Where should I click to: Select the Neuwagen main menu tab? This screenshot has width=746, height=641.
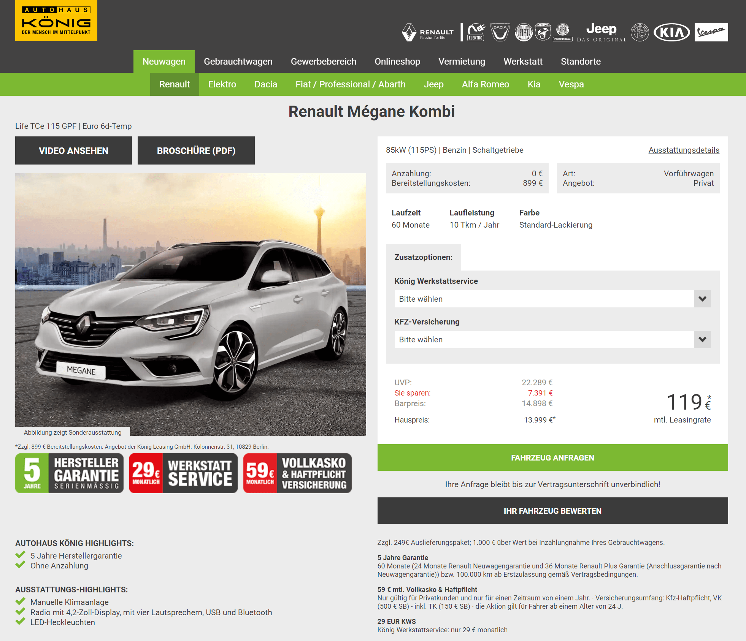click(164, 62)
